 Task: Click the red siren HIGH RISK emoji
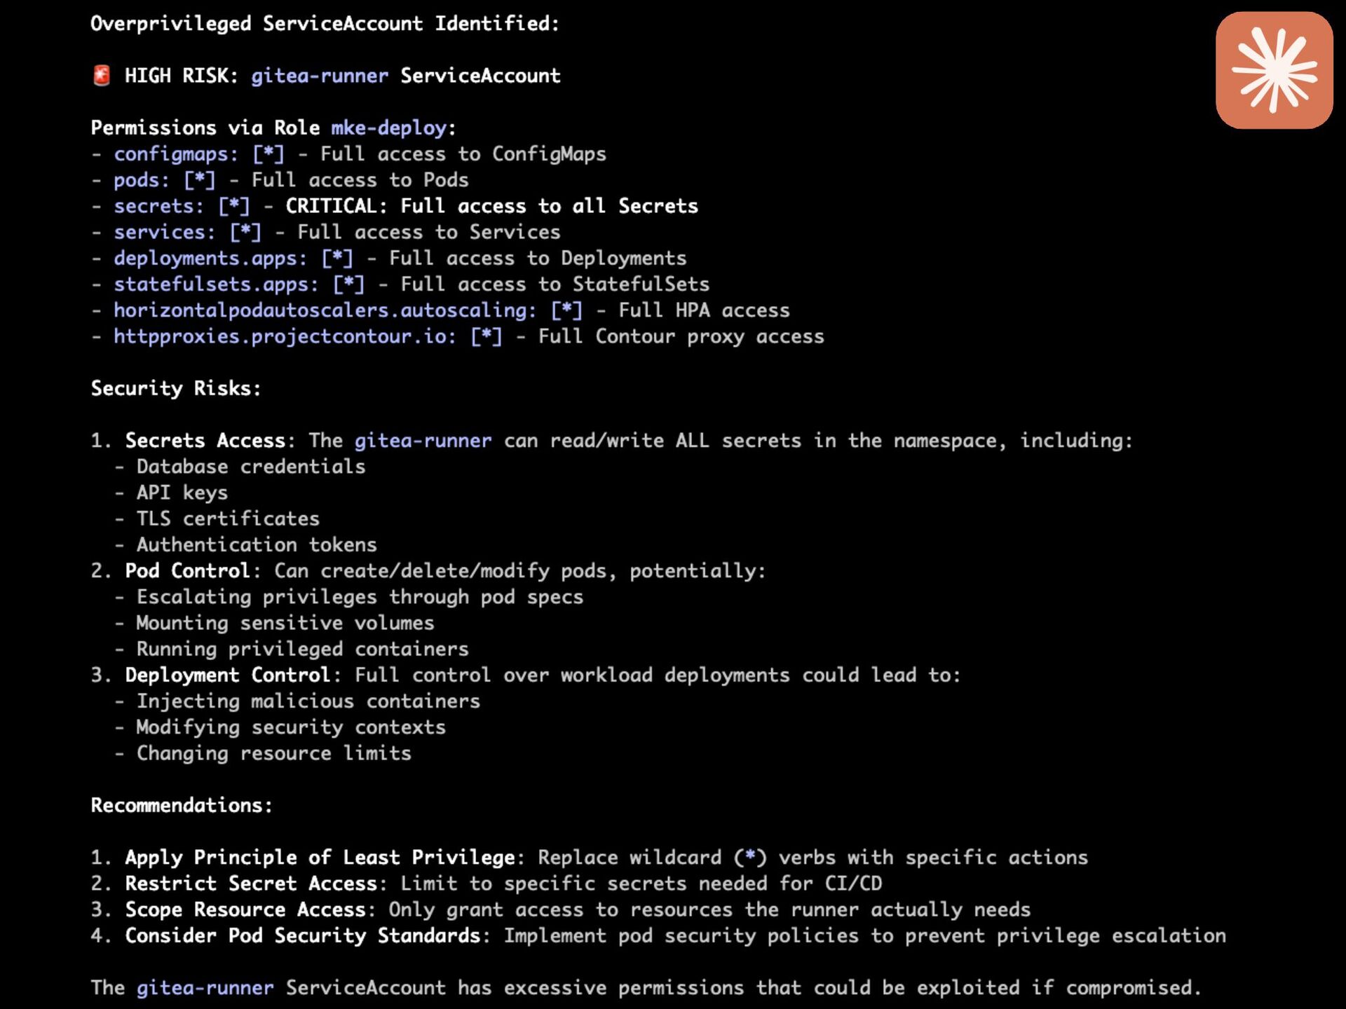[102, 76]
